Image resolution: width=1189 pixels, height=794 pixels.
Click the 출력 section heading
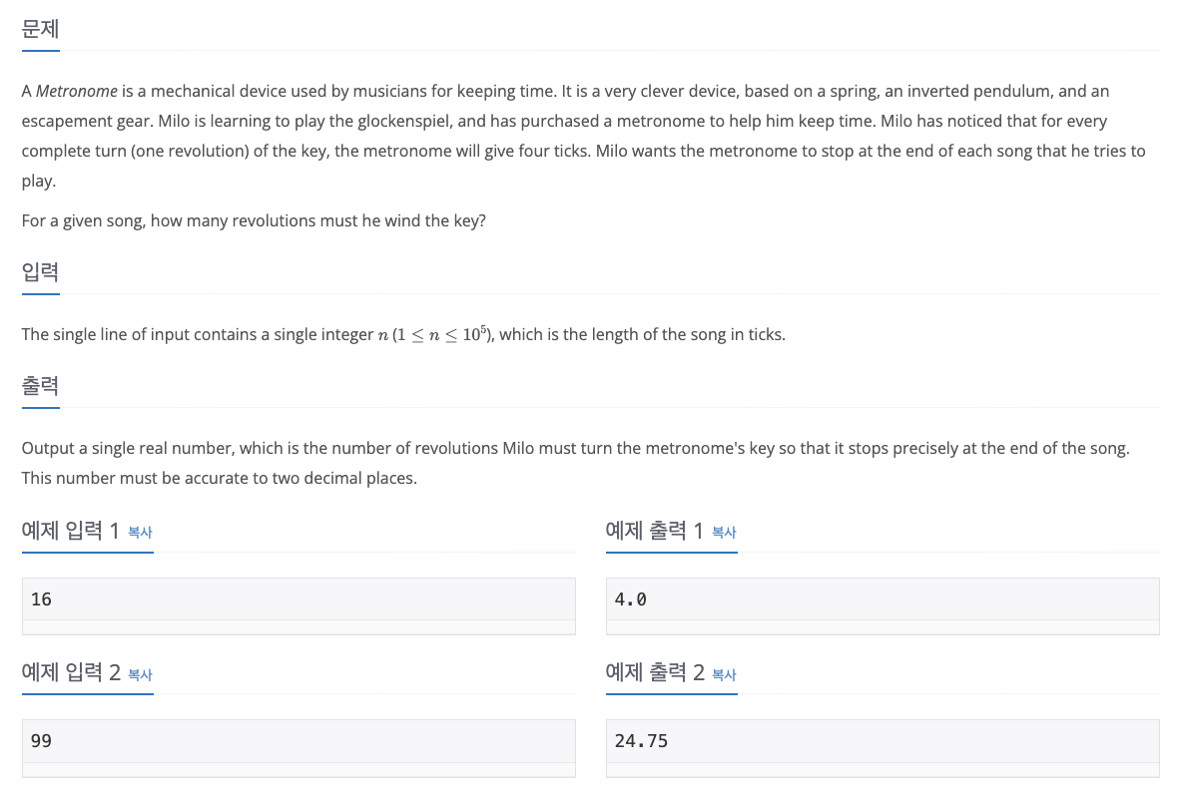(40, 386)
